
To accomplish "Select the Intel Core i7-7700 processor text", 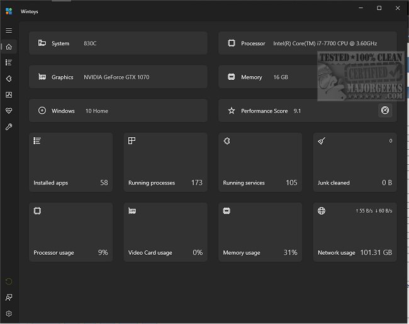I will (x=325, y=43).
